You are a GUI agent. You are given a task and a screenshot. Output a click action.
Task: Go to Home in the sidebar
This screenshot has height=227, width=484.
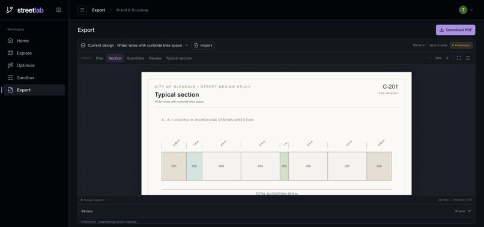click(x=34, y=41)
